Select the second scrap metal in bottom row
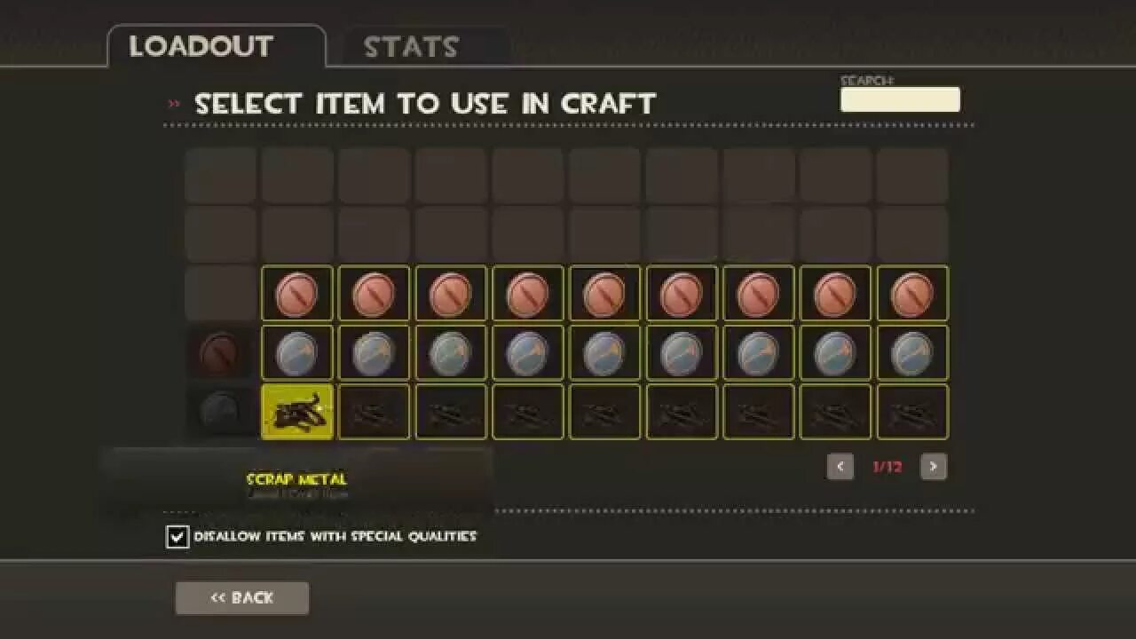The width and height of the screenshot is (1136, 639). click(x=374, y=412)
